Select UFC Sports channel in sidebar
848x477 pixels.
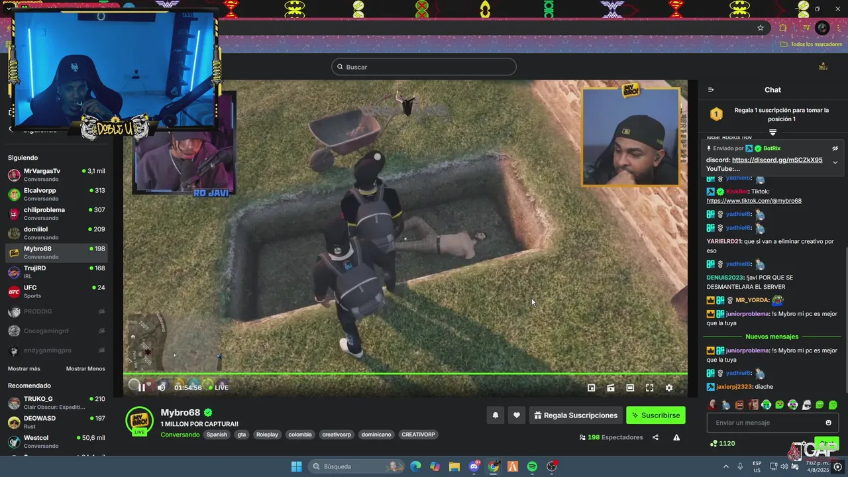click(56, 291)
